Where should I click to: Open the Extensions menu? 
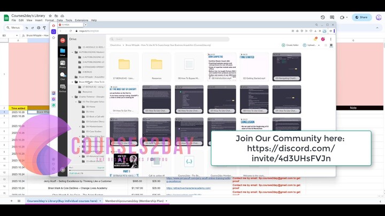(81, 20)
